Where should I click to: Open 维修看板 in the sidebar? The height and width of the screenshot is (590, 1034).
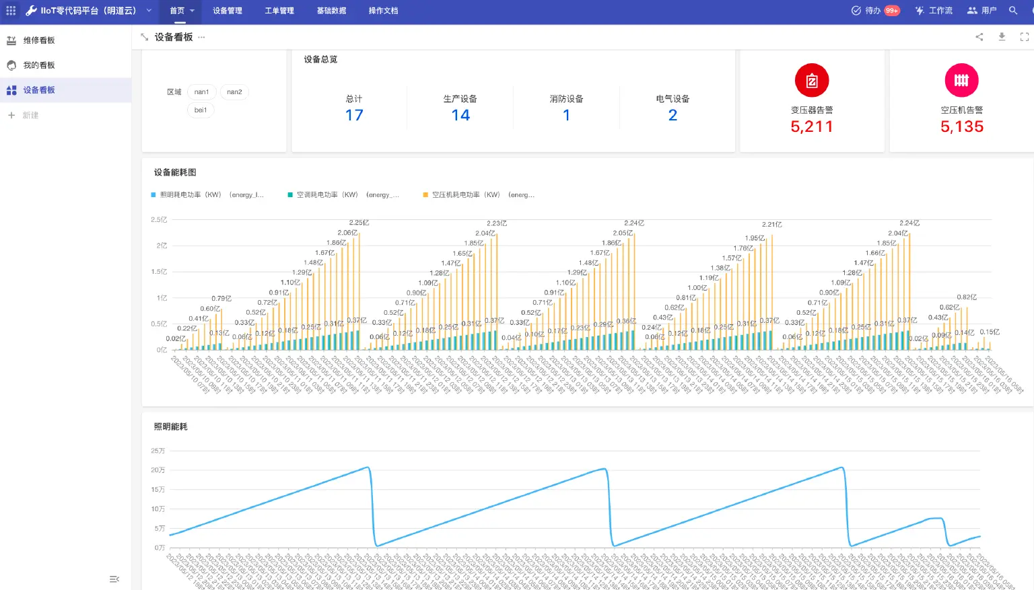pos(39,40)
